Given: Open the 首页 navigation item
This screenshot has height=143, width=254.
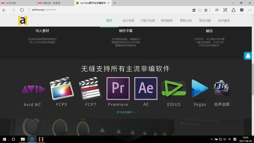Looking at the screenshot, I should pos(109,20).
